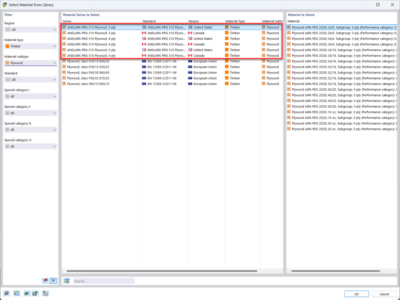Image resolution: width=400 pixels, height=300 pixels.
Task: Click the tan Plywood swatch in the Material subtype filter
Action: [7, 63]
